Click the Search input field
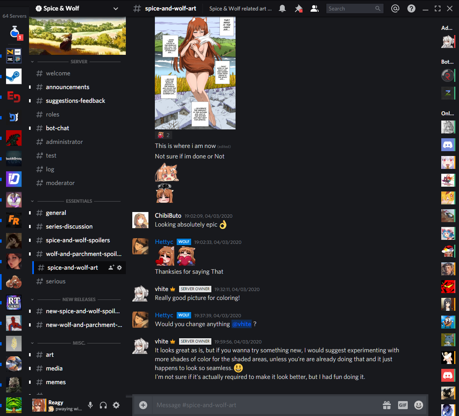459x416 pixels. pos(355,8)
